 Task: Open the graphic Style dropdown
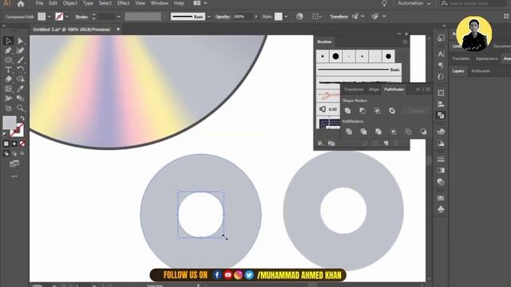pyautogui.click(x=286, y=17)
